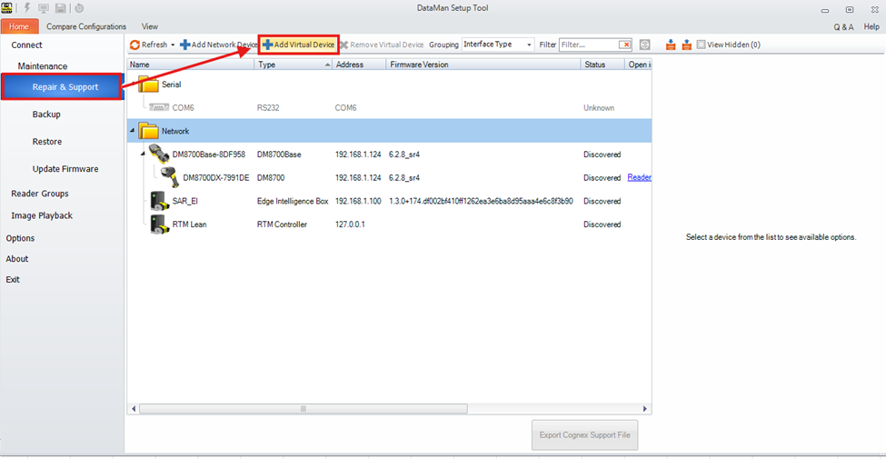Select the DM8700DX-7991DE handheld reader
This screenshot has height=459, width=886.
click(215, 178)
